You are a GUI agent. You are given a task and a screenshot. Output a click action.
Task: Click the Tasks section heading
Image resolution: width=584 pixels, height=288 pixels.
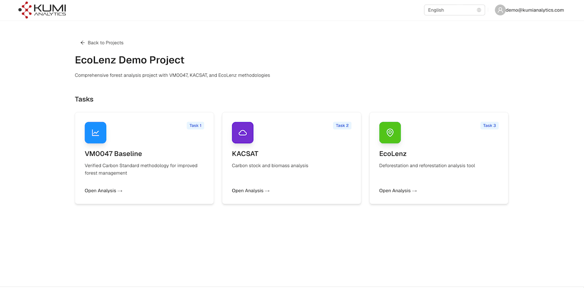(84, 99)
